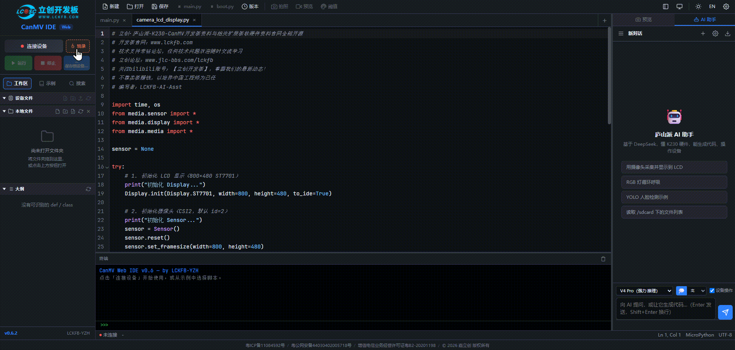Select the main.py editor tab
This screenshot has width=735, height=350.
coord(109,20)
